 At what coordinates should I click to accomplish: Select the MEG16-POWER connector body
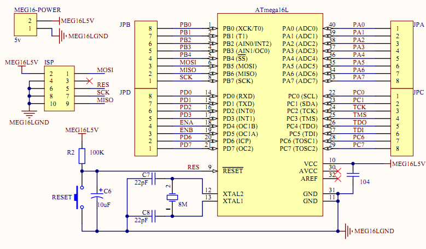26,25
